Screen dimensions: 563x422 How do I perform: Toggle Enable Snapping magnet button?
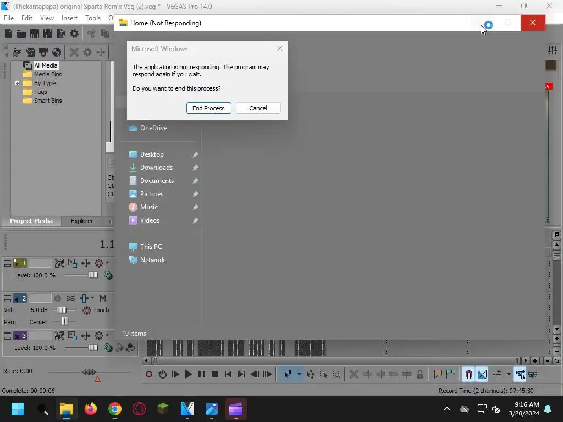coord(468,374)
